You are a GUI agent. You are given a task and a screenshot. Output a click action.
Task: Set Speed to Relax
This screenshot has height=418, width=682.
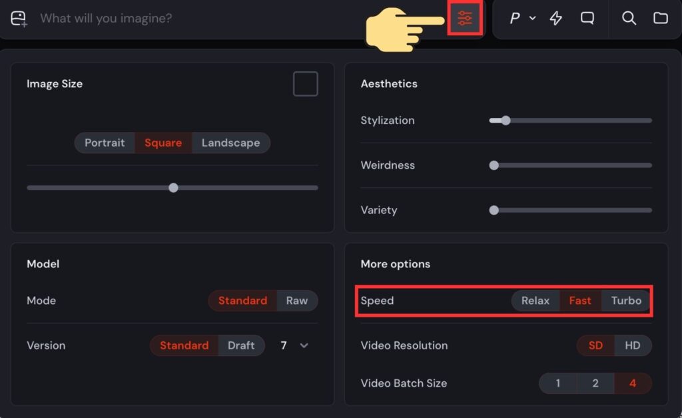[535, 301]
